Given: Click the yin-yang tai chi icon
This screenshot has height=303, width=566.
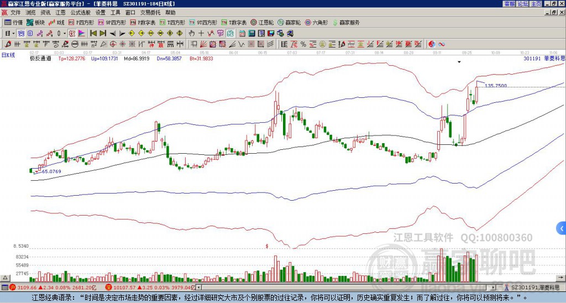Looking at the screenshot, I should click(432, 44).
